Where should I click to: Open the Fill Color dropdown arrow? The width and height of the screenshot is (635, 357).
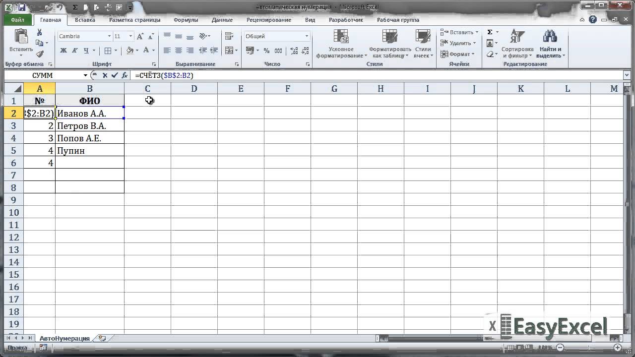click(137, 51)
